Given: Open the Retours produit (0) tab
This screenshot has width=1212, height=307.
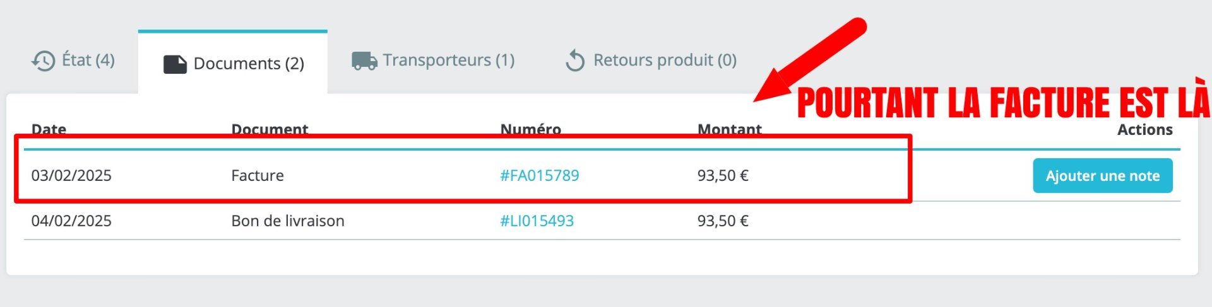Looking at the screenshot, I should click(x=665, y=60).
